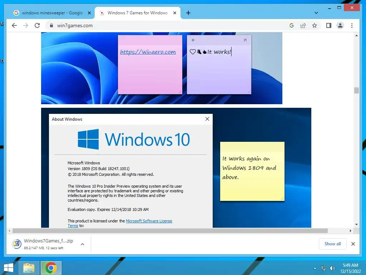Click horizontal scroll left arrow
This screenshot has height=275, width=366.
pos(9,231)
